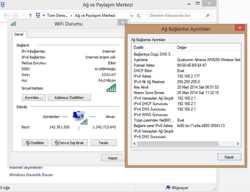Viewport: 250px width, 192px height.
Task: Click the search magnifier icon
Action: click(208, 15)
